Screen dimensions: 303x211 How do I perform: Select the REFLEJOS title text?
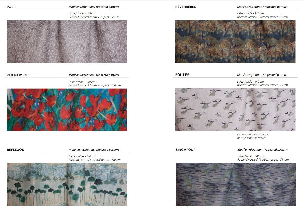point(15,150)
